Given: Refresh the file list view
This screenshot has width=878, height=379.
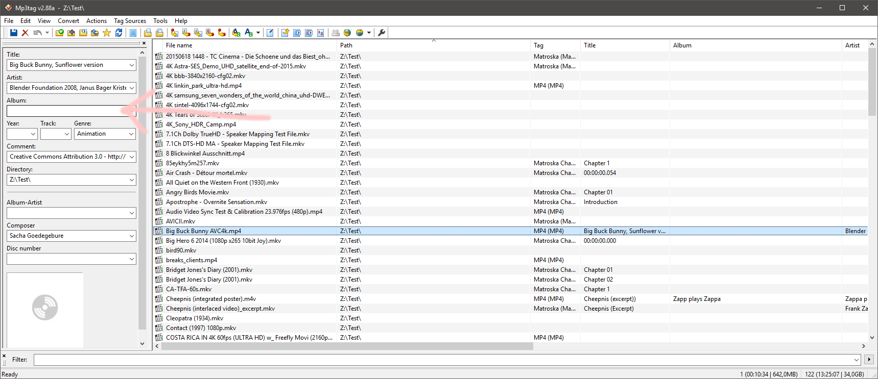Looking at the screenshot, I should click(x=118, y=33).
